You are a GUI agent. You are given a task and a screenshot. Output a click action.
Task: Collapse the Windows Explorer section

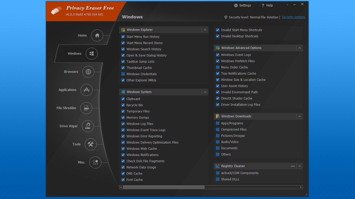pyautogui.click(x=205, y=30)
